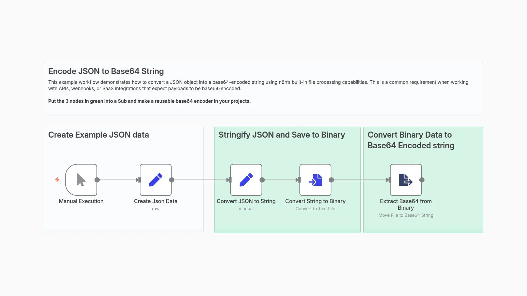The width and height of the screenshot is (527, 296).
Task: Open the Convert String to Binary node
Action: (x=315, y=180)
